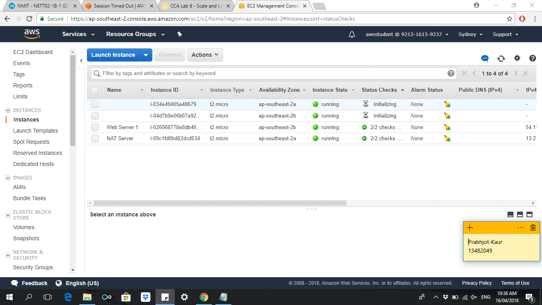Viewport: 542px width, 305px height.
Task: Check the box for the NAT Server row
Action: pyautogui.click(x=94, y=139)
